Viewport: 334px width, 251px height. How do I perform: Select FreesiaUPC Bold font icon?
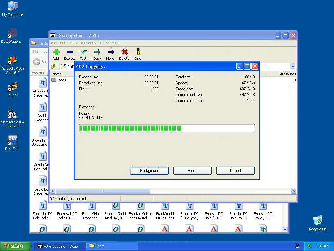click(214, 211)
